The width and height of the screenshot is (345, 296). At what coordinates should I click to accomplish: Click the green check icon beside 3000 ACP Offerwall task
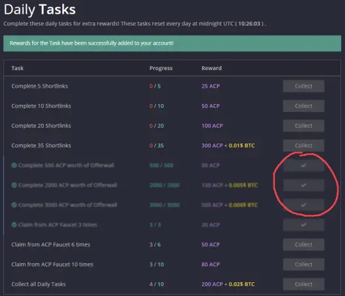click(14, 205)
